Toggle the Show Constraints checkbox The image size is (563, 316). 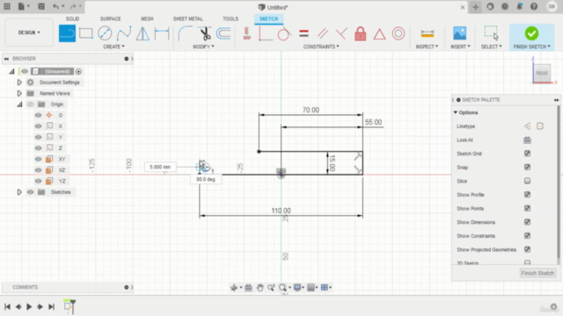527,236
